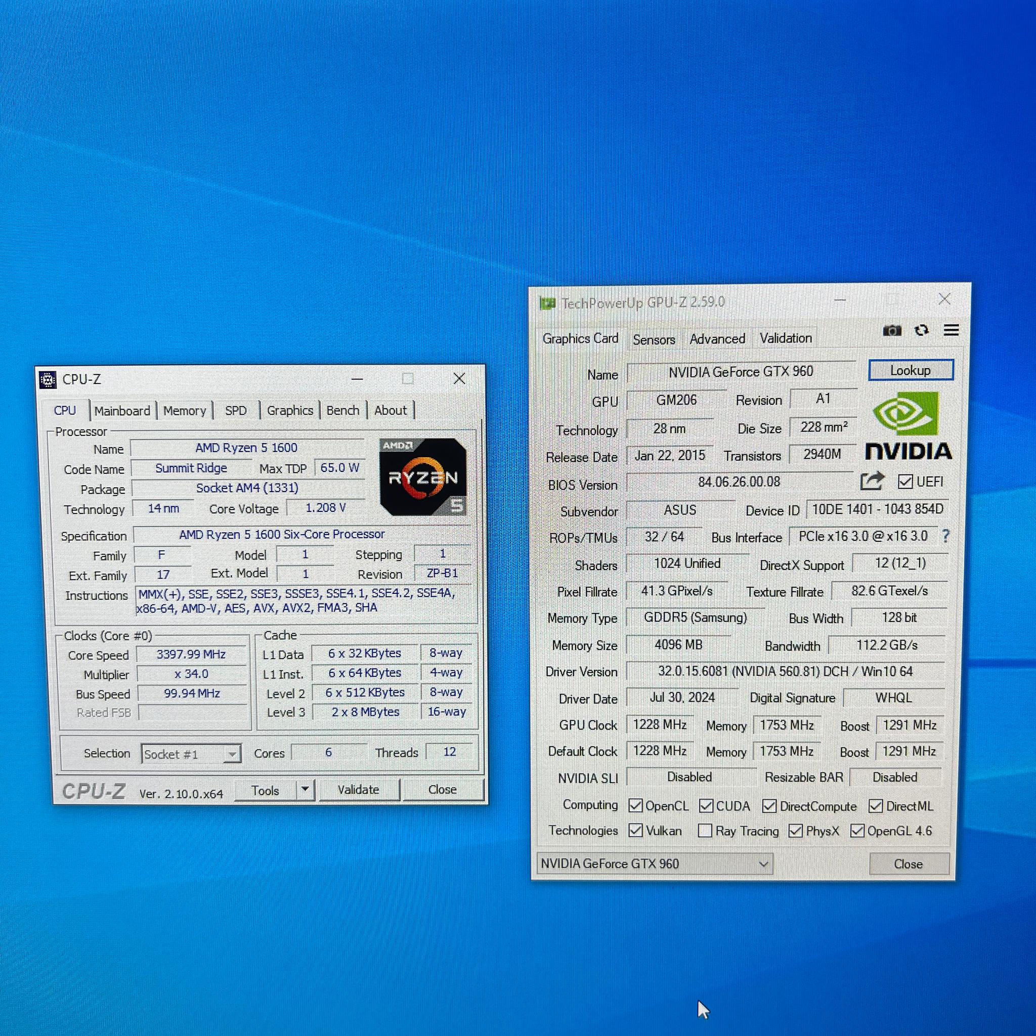Click Core Speed value 3397.99 MHz
The width and height of the screenshot is (1036, 1036).
pos(191,654)
